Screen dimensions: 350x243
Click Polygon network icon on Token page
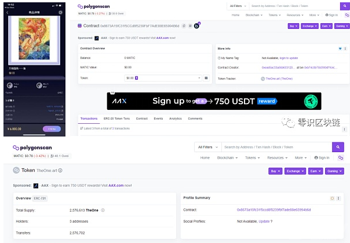(341, 157)
